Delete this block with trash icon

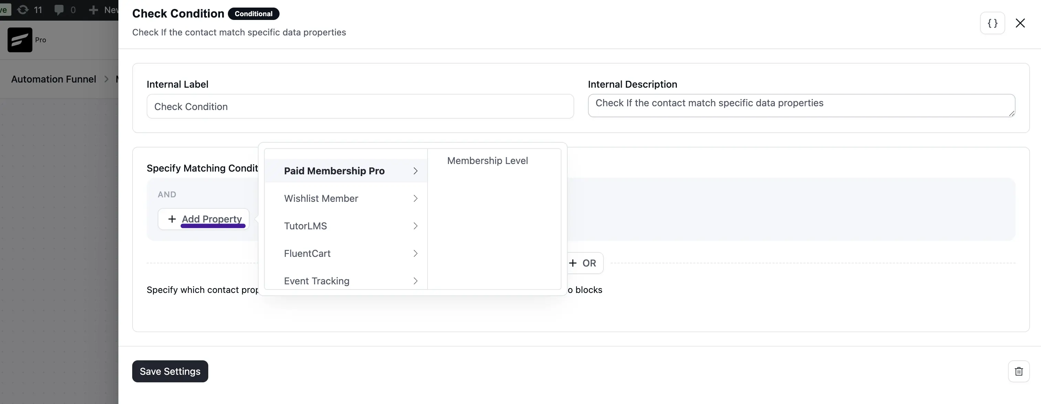(1019, 371)
